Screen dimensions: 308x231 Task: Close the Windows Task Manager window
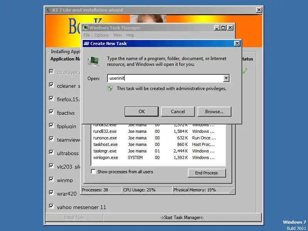[230, 28]
